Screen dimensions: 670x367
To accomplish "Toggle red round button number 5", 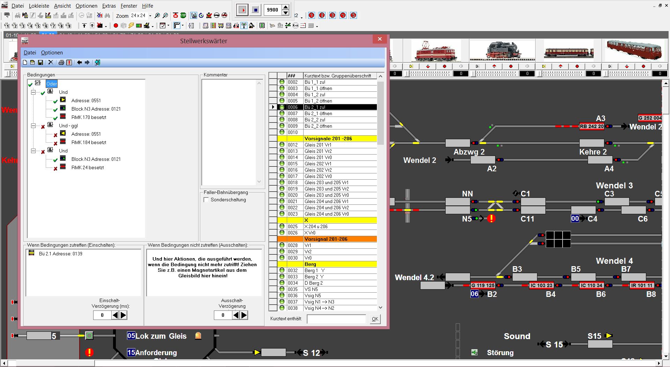I will coord(353,15).
